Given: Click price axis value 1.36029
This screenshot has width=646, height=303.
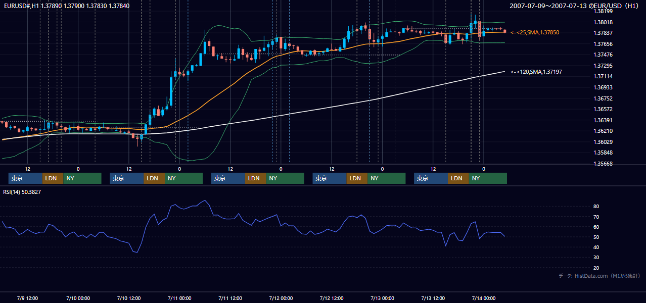Looking at the screenshot, I should [x=603, y=142].
